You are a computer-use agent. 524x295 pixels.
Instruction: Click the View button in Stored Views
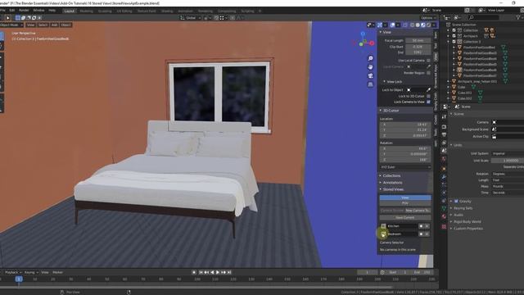click(x=405, y=197)
